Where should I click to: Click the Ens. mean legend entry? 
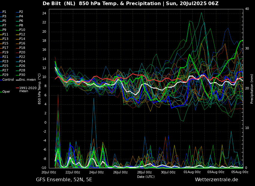pyautogui.click(x=26, y=80)
